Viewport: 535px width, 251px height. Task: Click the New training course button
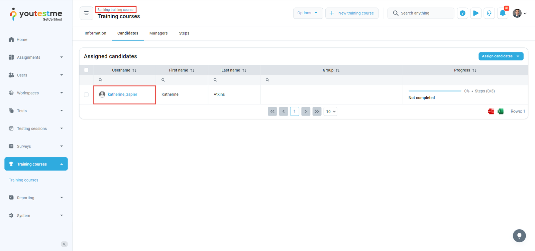[x=352, y=13]
